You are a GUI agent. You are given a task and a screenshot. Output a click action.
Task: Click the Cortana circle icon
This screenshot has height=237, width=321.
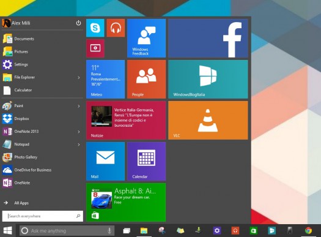(x=24, y=231)
